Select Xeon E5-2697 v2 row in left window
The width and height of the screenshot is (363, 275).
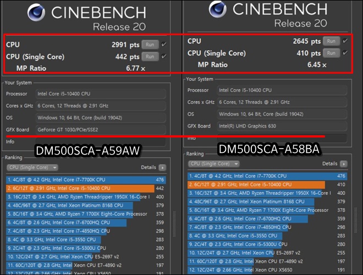[86, 257]
